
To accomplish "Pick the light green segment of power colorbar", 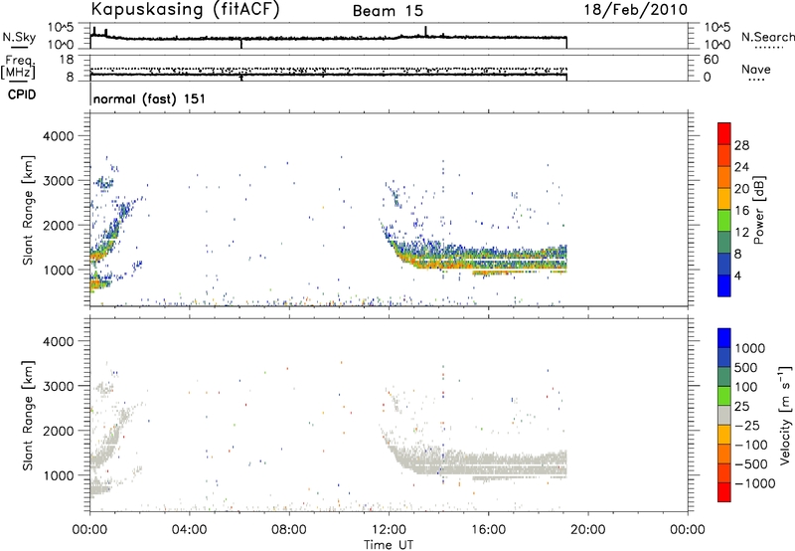I will (724, 220).
